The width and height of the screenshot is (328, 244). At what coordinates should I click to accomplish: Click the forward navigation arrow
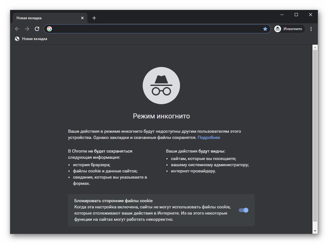(27, 29)
